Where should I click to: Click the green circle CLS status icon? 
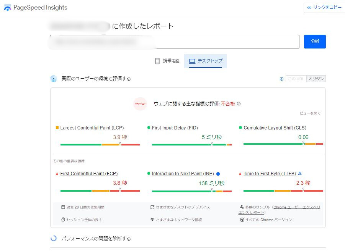(x=240, y=128)
